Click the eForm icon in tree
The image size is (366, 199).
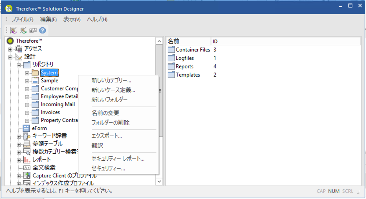click(x=27, y=128)
